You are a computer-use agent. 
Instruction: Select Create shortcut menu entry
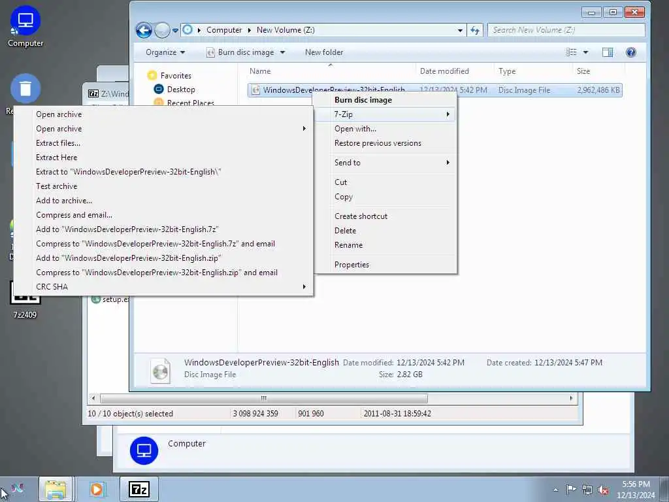(x=385, y=216)
